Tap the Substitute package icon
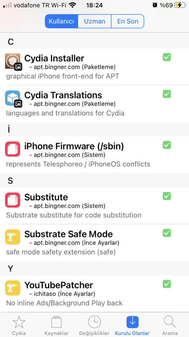Viewport: 189px width, 337px height. pos(13,200)
